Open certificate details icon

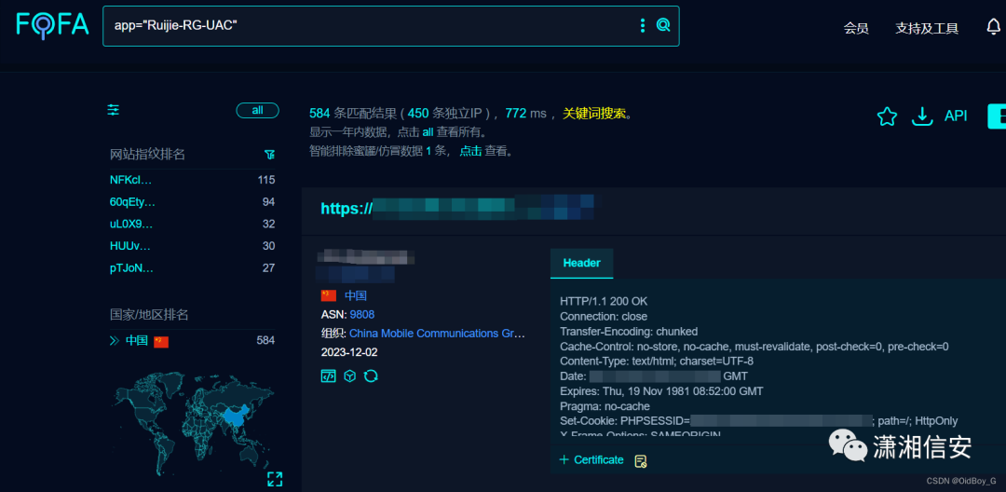640,460
